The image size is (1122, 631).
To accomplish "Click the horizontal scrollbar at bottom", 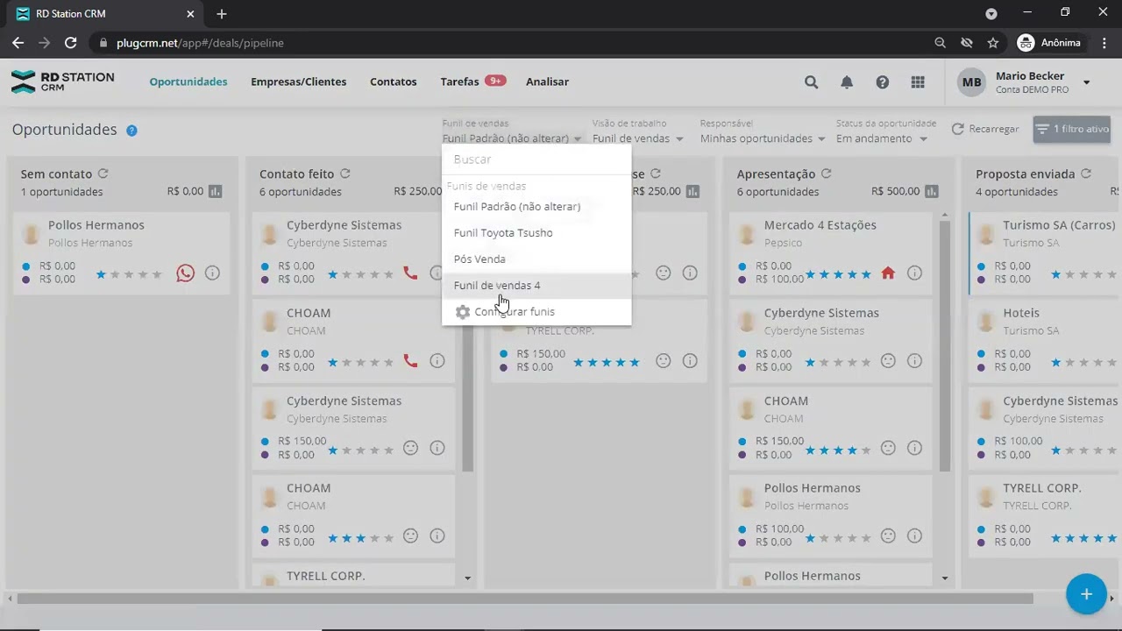I will [524, 599].
